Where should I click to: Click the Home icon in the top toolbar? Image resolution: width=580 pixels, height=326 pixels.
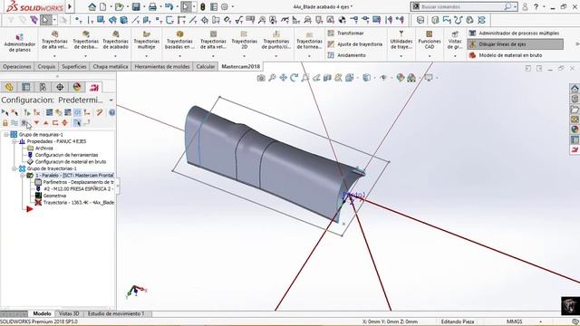pos(92,6)
